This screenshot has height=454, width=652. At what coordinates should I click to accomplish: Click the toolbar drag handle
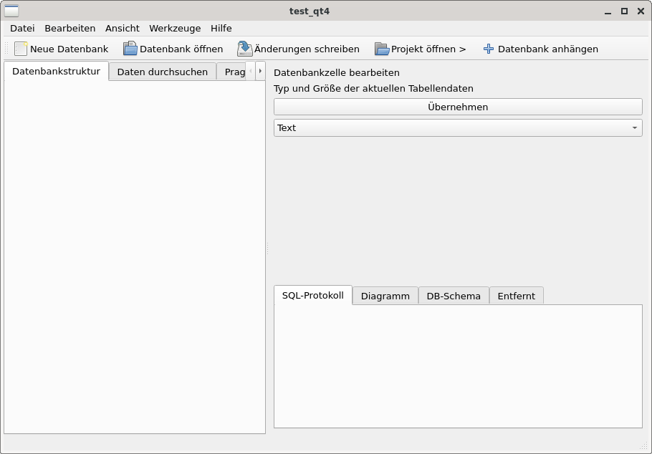(6, 49)
